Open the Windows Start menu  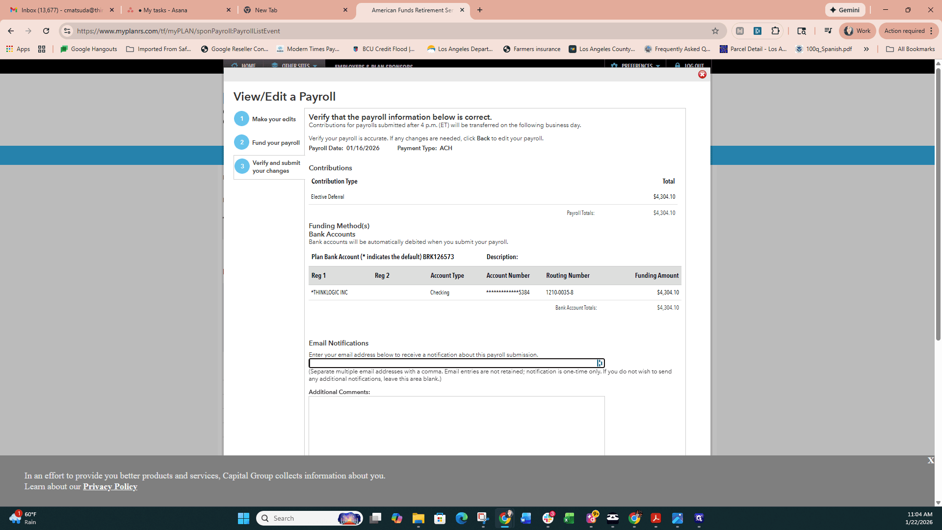pos(243,518)
